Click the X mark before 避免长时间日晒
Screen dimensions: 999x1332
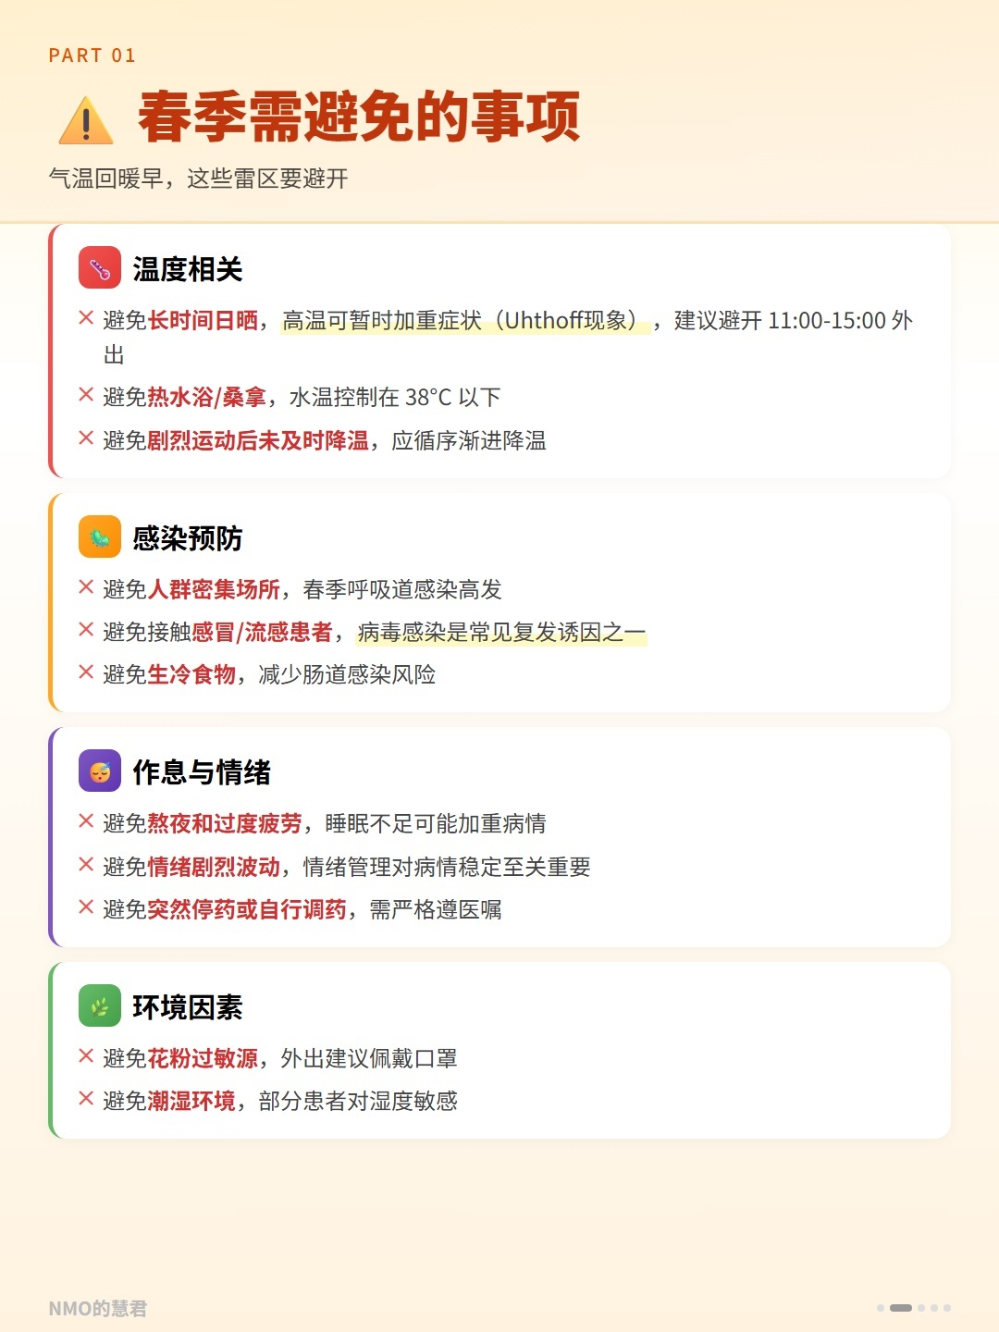click(86, 318)
